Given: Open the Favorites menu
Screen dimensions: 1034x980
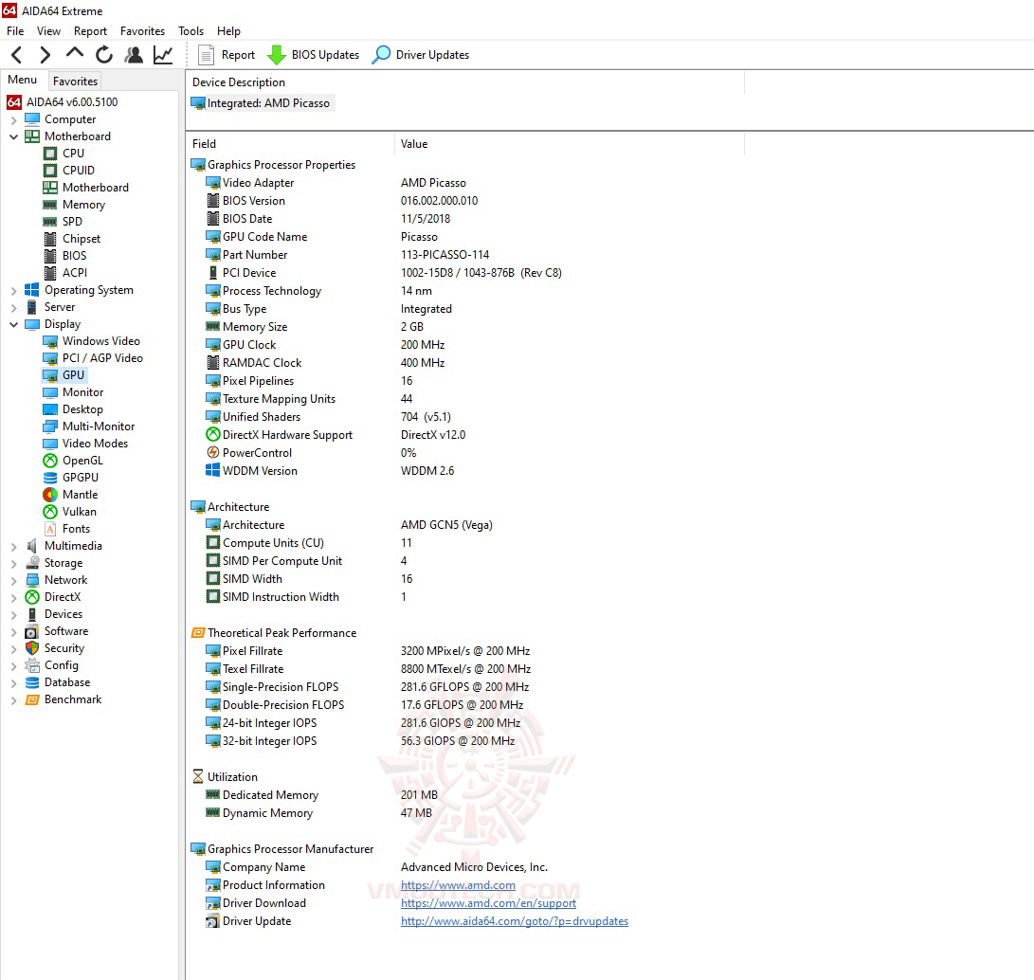Looking at the screenshot, I should click(142, 31).
